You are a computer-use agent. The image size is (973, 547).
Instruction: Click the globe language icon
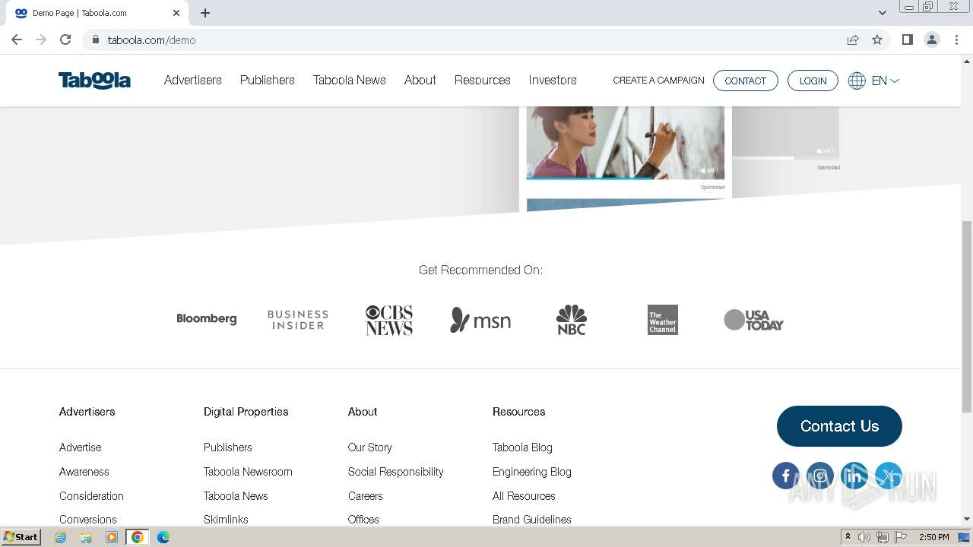point(857,81)
